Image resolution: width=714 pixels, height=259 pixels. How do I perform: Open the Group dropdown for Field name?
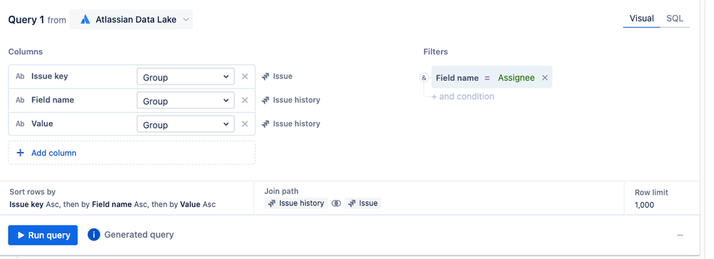click(186, 101)
